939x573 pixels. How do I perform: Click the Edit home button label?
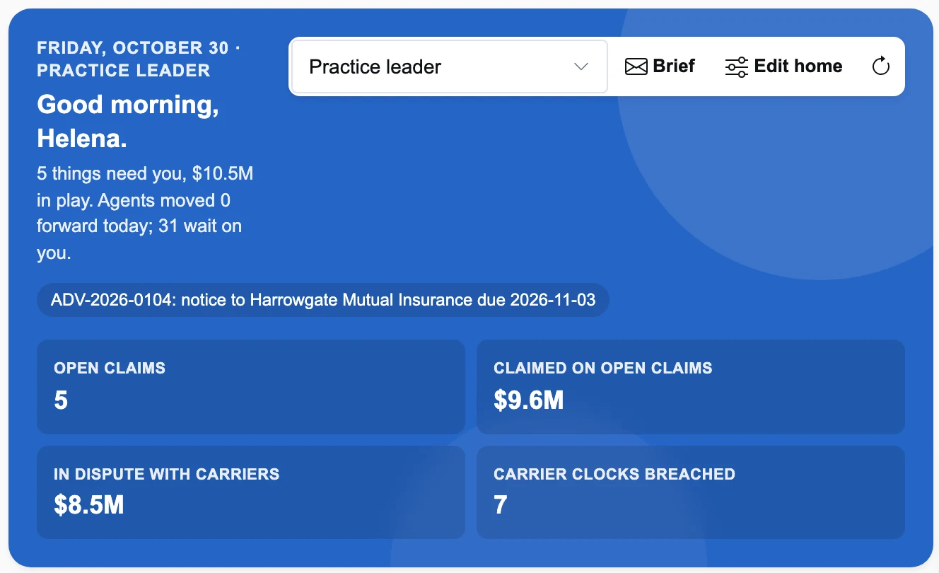(x=798, y=66)
